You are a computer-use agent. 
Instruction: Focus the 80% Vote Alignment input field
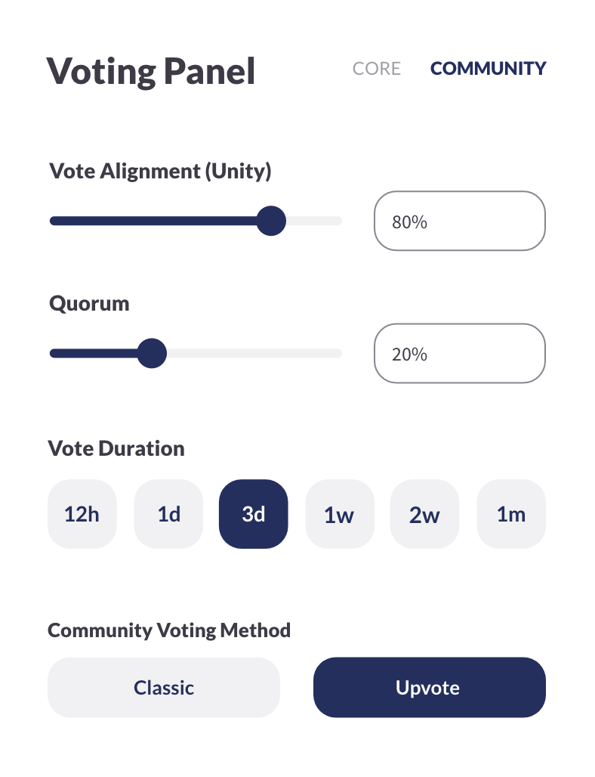click(460, 221)
